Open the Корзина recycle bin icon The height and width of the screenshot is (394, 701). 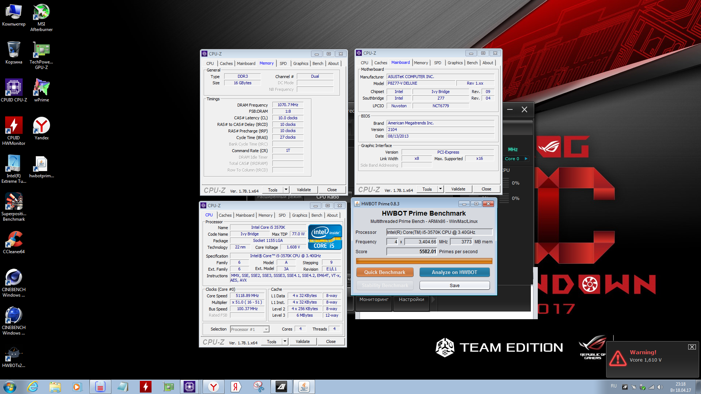click(14, 53)
